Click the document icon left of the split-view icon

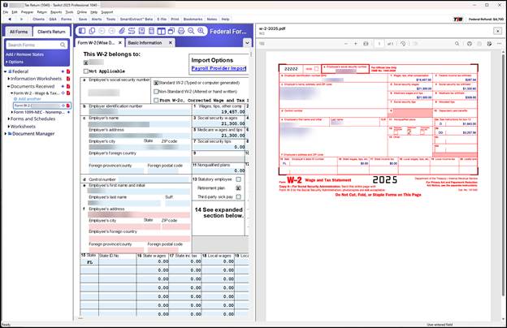coord(151,31)
